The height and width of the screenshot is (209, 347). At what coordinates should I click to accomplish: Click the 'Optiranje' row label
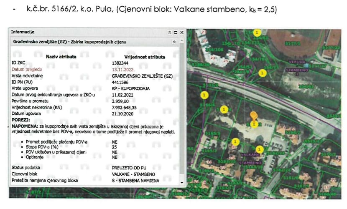click(x=35, y=157)
